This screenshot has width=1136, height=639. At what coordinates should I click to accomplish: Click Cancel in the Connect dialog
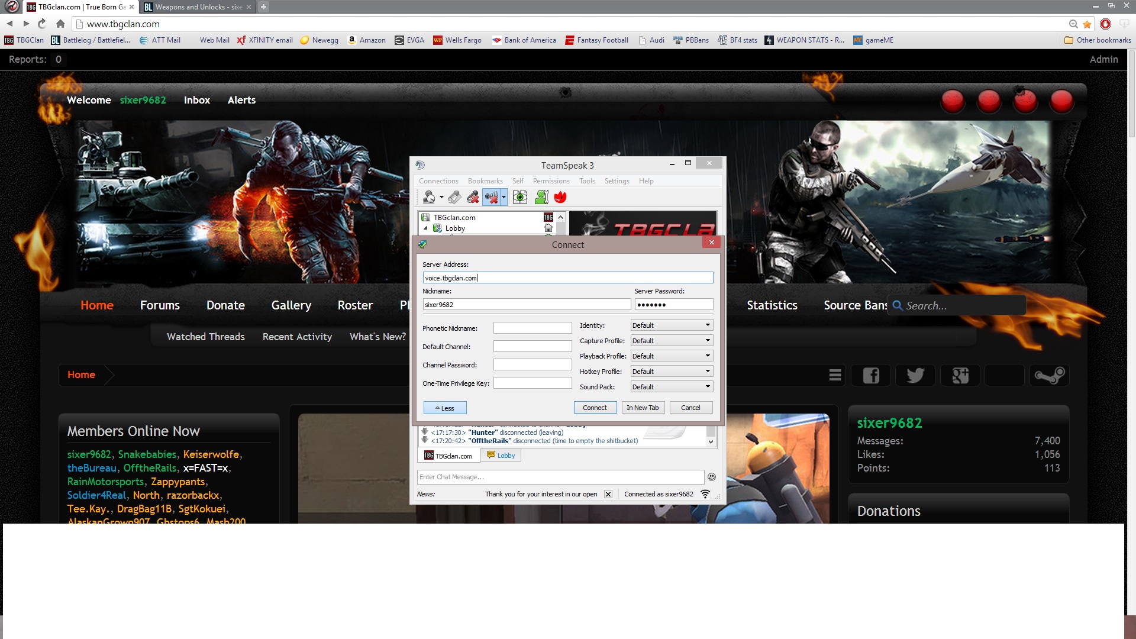click(690, 408)
